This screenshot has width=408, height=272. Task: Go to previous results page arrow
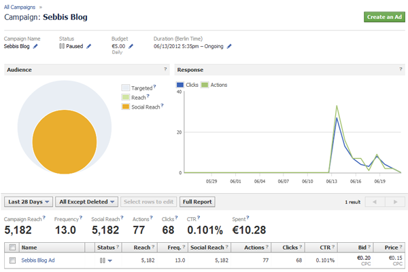pos(372,202)
